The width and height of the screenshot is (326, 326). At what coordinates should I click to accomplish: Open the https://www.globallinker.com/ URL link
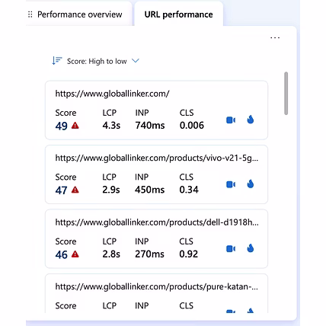112,94
